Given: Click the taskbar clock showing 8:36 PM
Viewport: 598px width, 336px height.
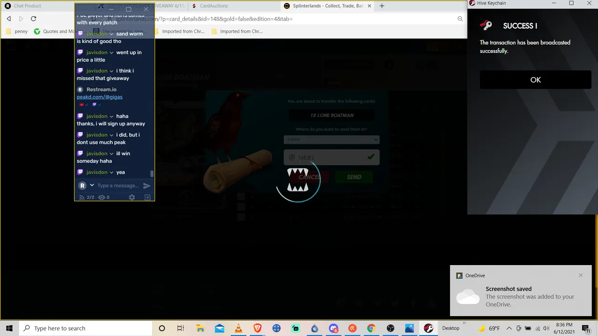Looking at the screenshot, I should (564, 328).
